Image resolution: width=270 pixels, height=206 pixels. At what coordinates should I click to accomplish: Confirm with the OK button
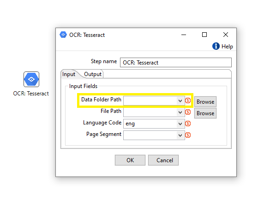click(x=130, y=160)
